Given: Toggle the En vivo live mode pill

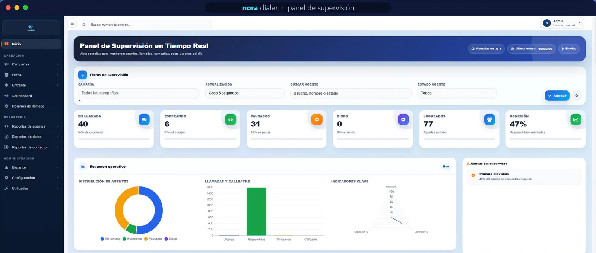Looking at the screenshot, I should click(x=569, y=49).
